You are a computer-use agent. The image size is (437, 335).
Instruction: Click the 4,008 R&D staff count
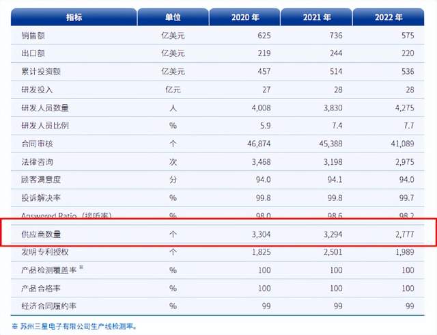pos(261,108)
